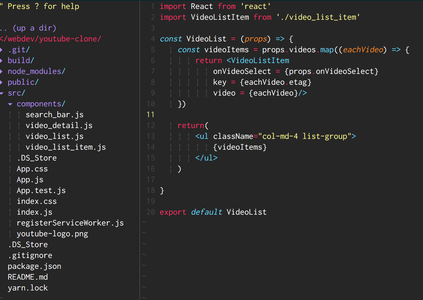The width and height of the screenshot is (423, 300).
Task: Click the /webdev/youtube-clone/ root path
Action: (51, 39)
